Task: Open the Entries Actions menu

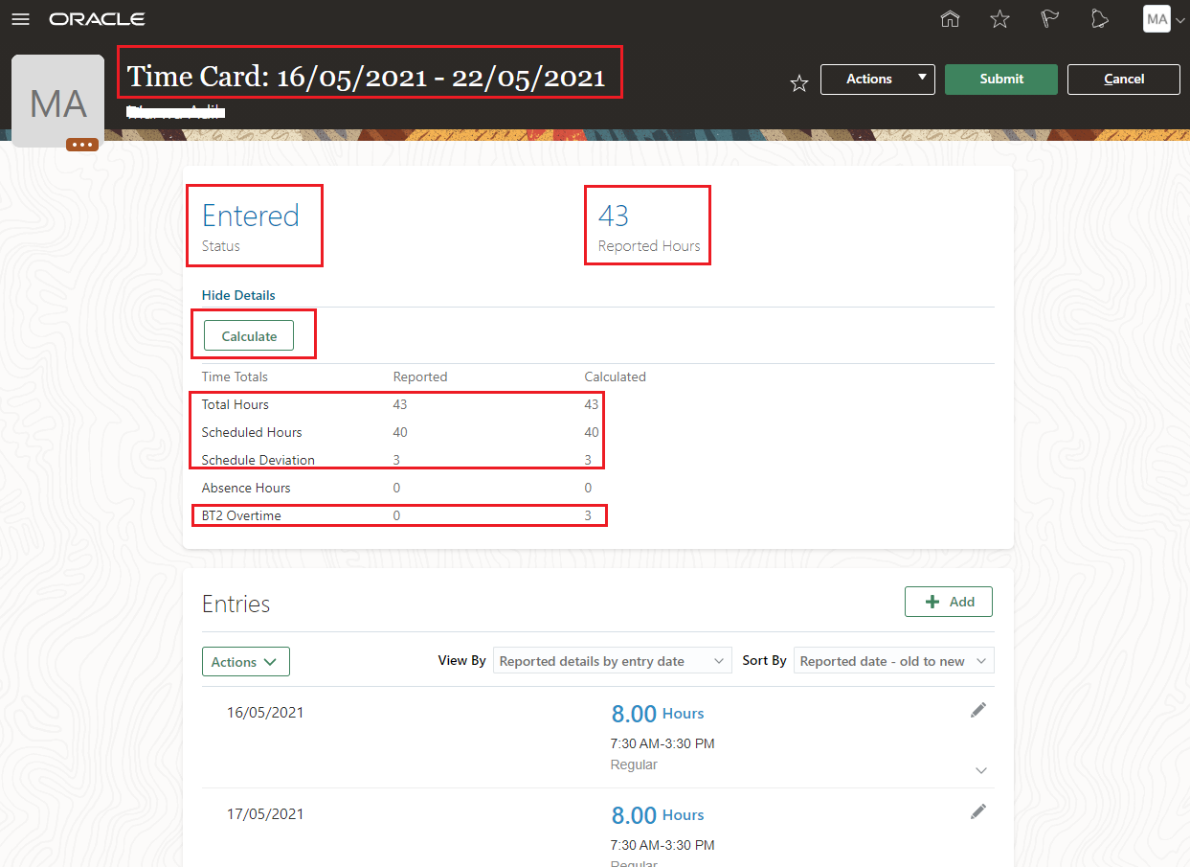Action: tap(245, 661)
